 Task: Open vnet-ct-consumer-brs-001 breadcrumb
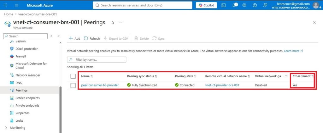coord(38,14)
